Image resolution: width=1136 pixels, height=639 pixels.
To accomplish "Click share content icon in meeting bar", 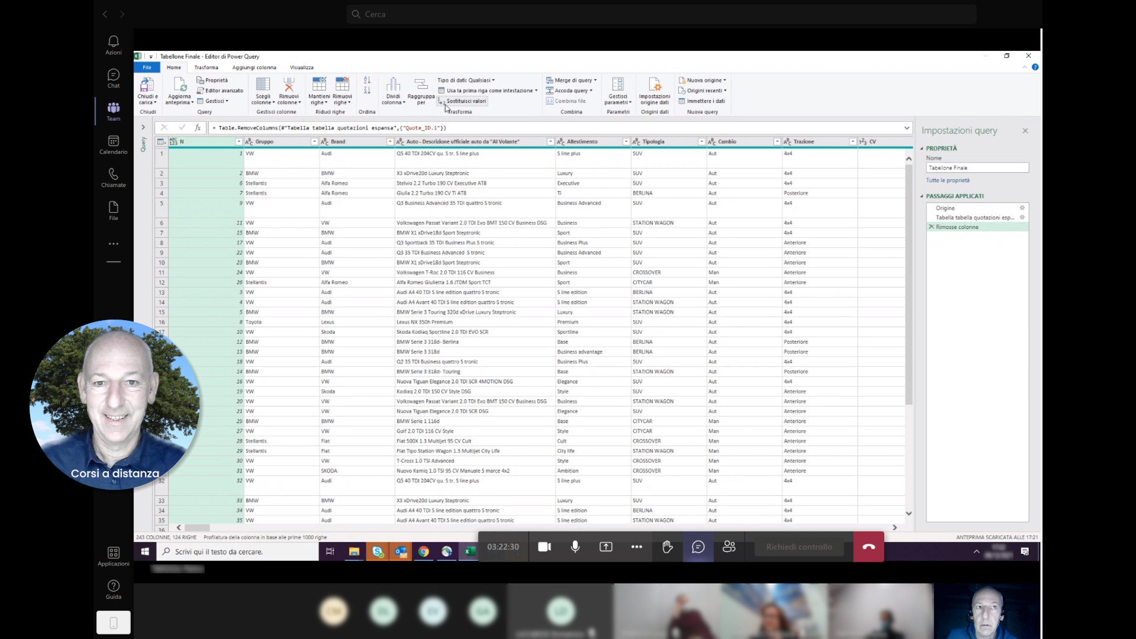I will 606,547.
